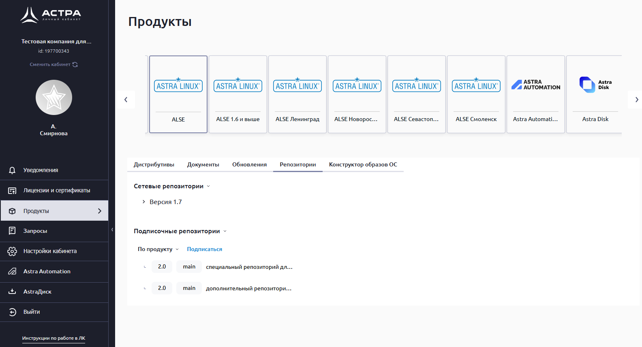Screen dimensions: 642x347
Task: Click the Выйти logout icon
Action: click(12, 312)
